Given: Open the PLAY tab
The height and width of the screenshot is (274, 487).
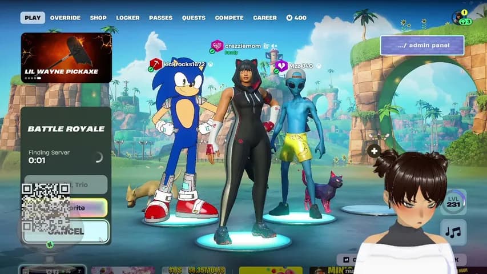Looking at the screenshot, I should point(33,18).
